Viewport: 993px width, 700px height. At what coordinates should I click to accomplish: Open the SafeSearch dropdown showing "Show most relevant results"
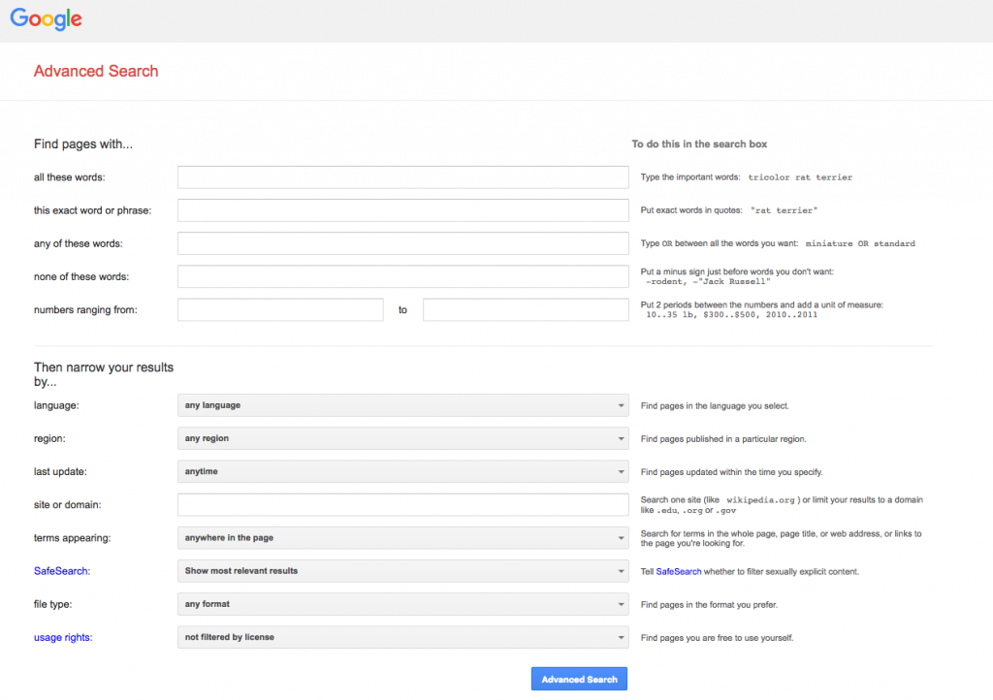pos(402,571)
